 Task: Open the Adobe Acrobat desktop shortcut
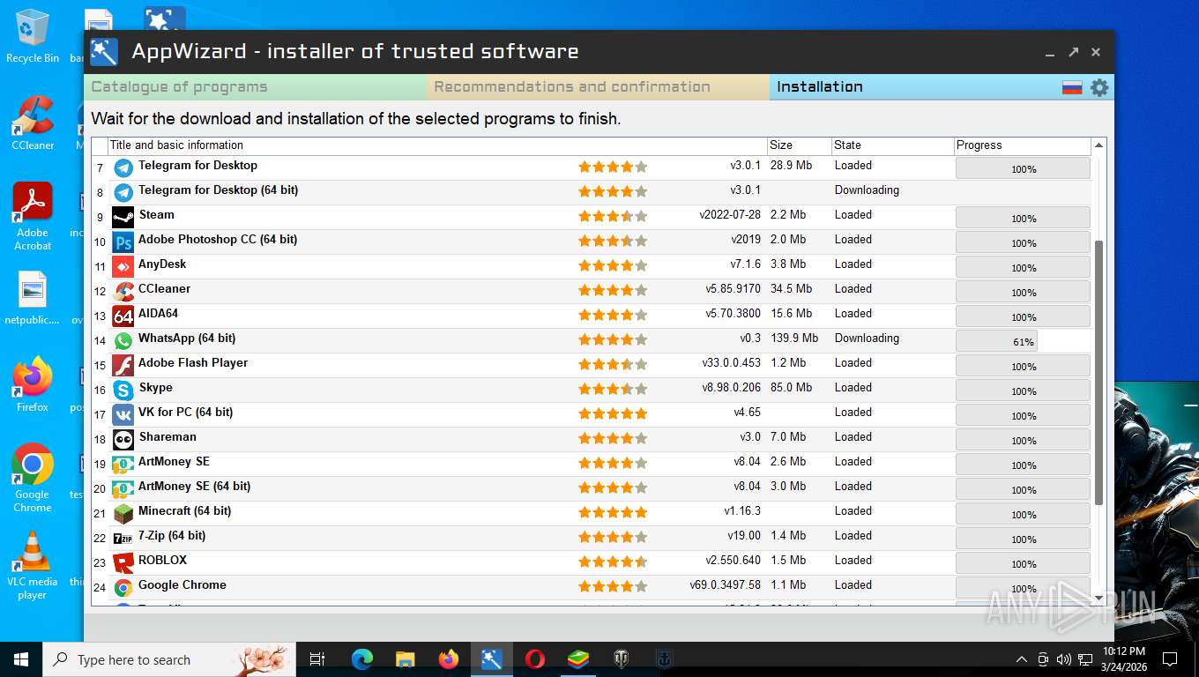[x=33, y=217]
